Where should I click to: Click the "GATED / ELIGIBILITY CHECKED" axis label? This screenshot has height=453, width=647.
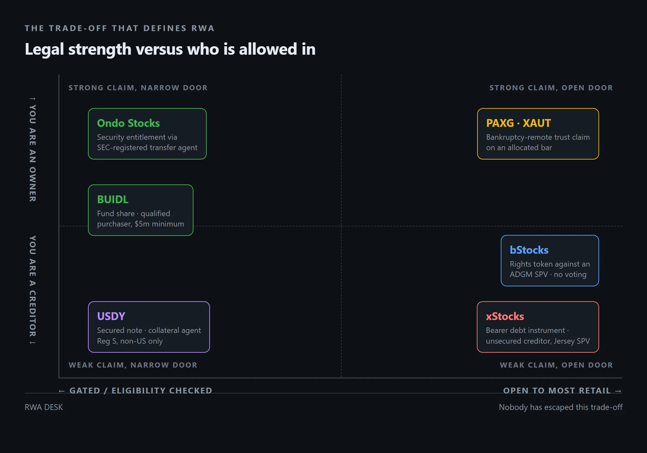[x=136, y=391]
